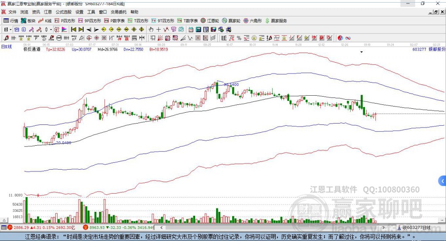Open the 窗口 menu
The height and width of the screenshot is (241, 446).
[x=103, y=12]
